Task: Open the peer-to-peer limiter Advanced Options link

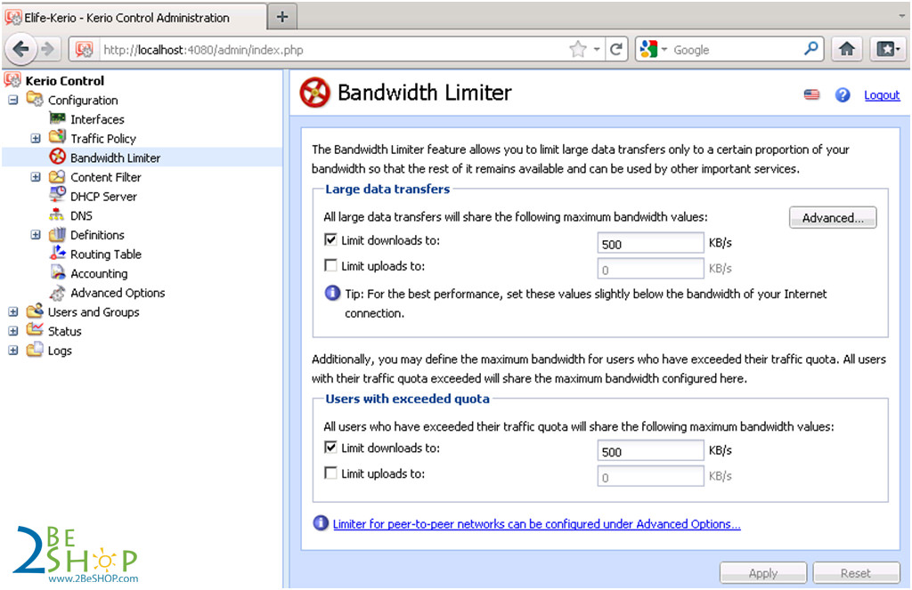Action: click(536, 524)
